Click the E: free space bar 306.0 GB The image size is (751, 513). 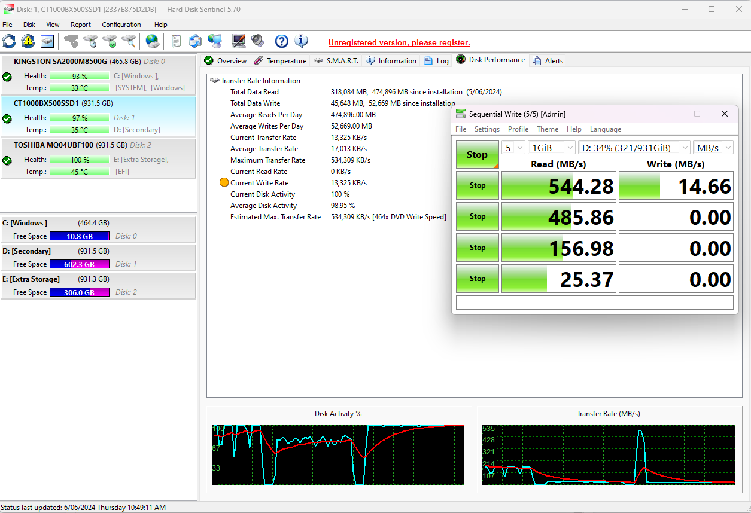80,292
